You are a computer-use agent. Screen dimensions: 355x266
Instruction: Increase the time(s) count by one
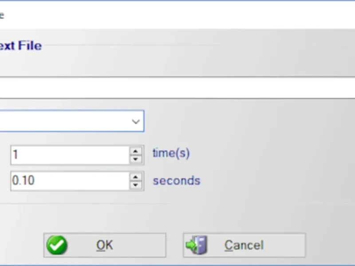pyautogui.click(x=136, y=151)
